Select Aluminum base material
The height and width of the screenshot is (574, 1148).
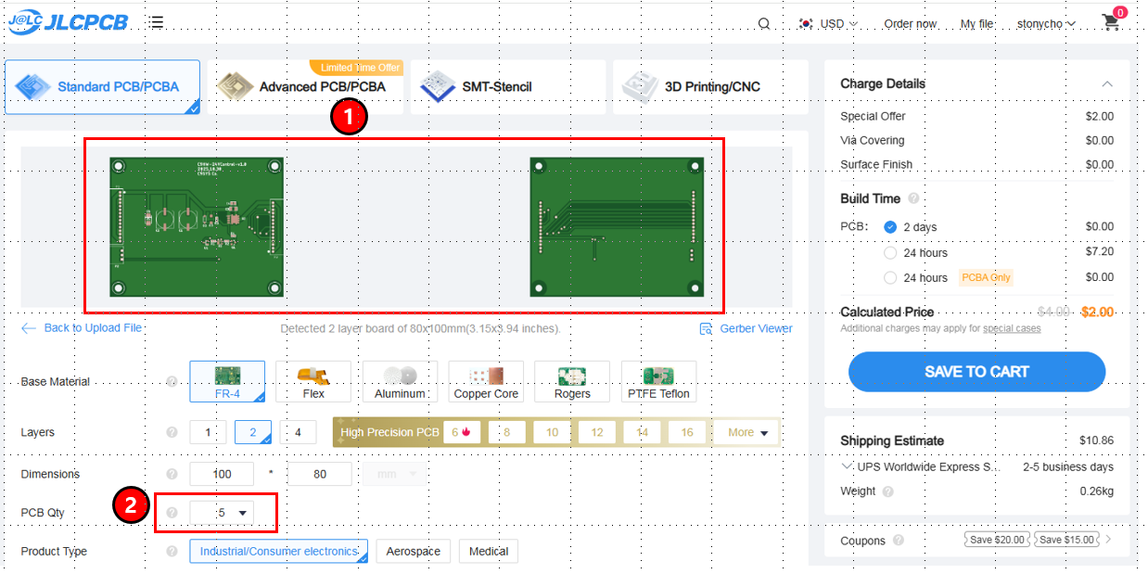point(401,381)
